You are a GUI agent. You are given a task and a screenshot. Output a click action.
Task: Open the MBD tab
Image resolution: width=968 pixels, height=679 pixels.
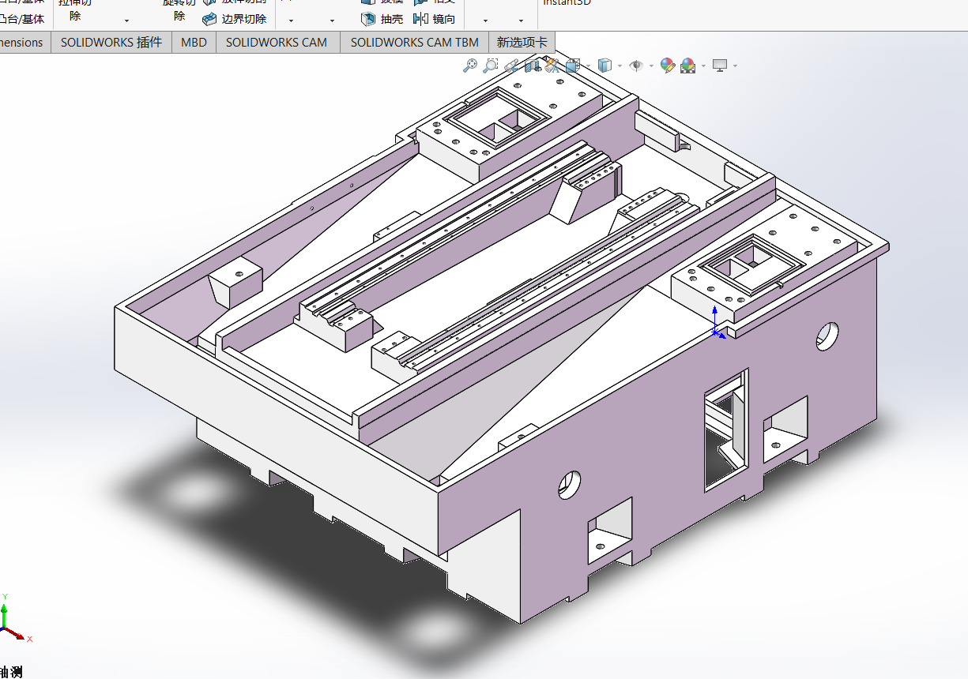(194, 43)
